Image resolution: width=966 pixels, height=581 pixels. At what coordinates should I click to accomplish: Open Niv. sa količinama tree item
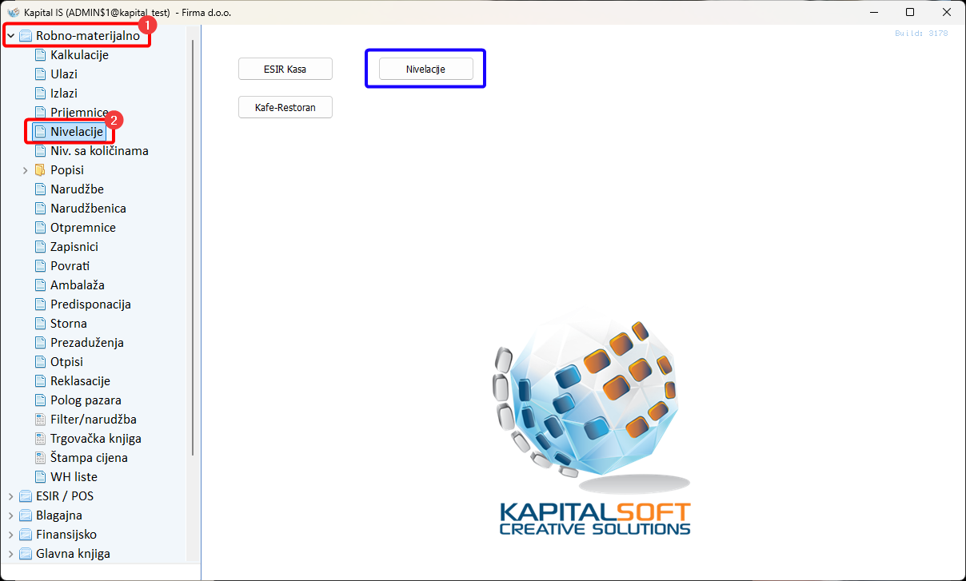99,151
